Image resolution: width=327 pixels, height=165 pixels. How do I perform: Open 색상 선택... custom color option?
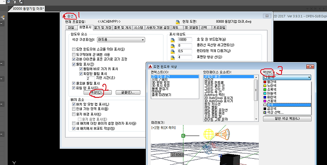287,112
